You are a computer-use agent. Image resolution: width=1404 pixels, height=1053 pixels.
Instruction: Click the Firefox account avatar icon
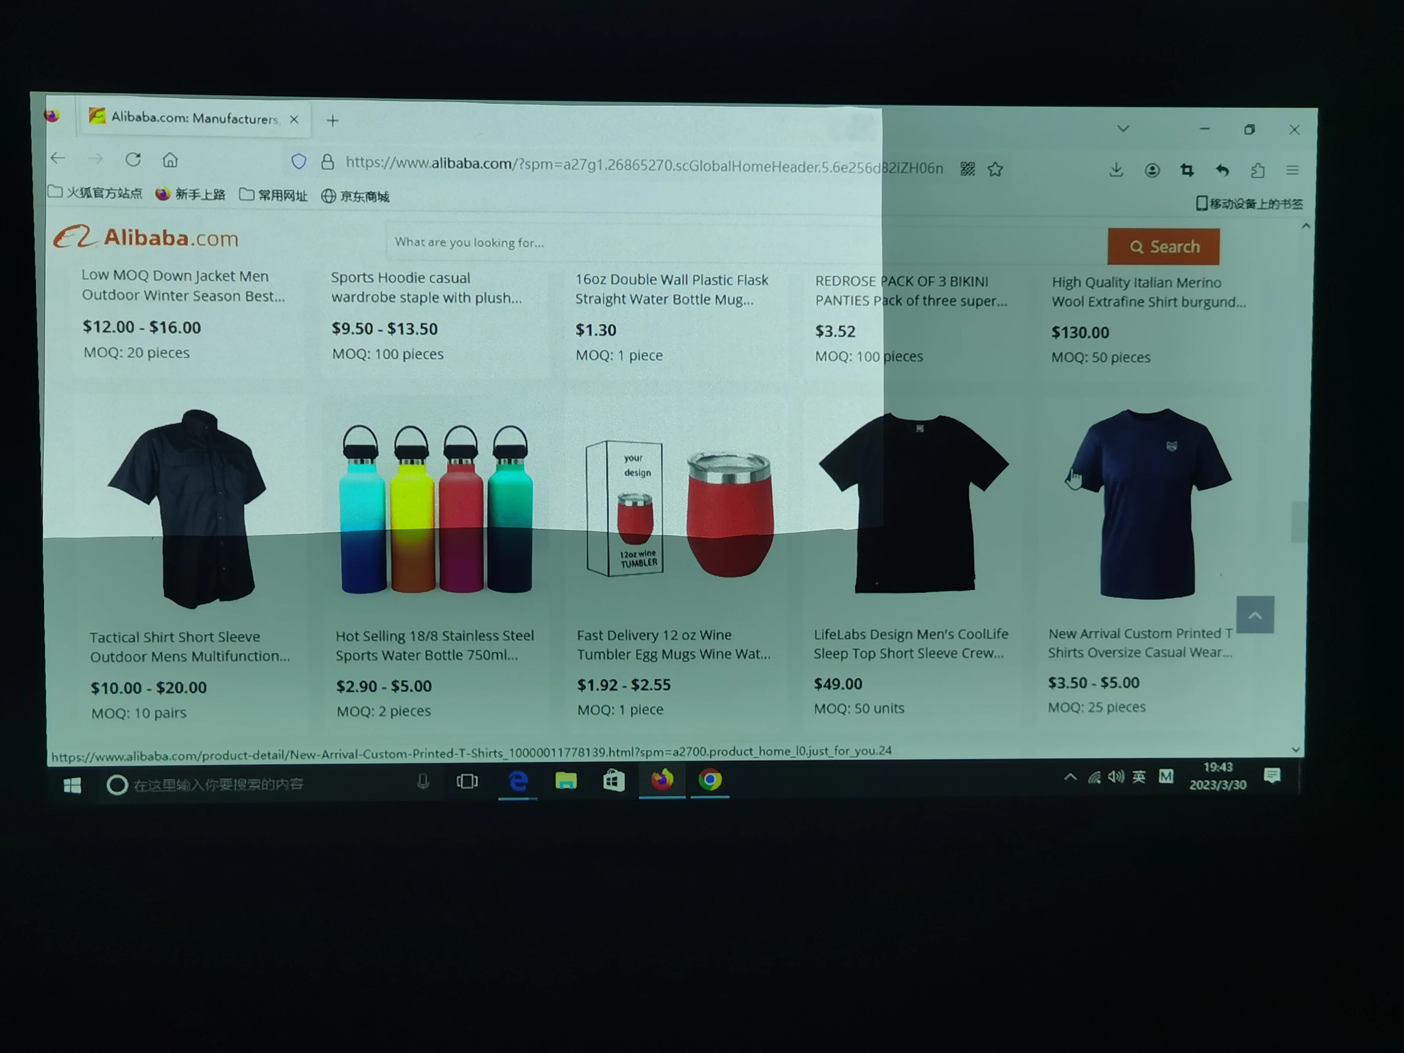pos(1152,170)
